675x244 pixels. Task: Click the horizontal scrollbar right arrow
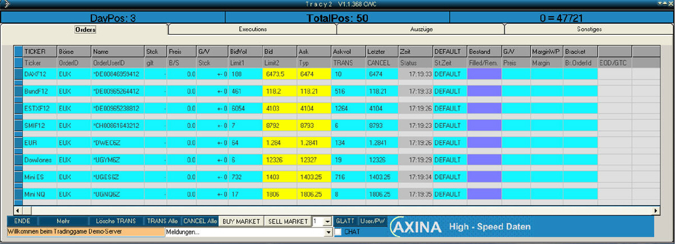pyautogui.click(x=656, y=210)
